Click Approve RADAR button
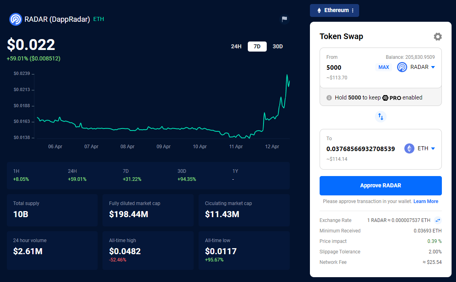 [381, 186]
